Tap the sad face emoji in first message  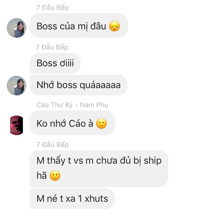114,26
